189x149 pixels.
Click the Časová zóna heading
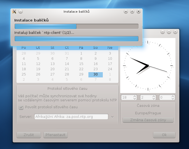[x=148, y=106]
